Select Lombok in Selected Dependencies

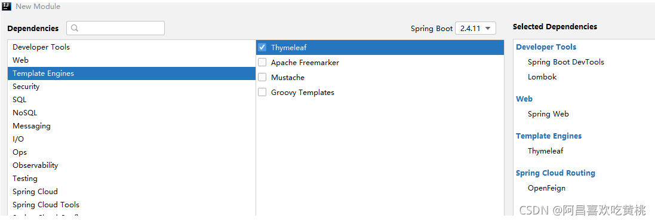pos(542,77)
